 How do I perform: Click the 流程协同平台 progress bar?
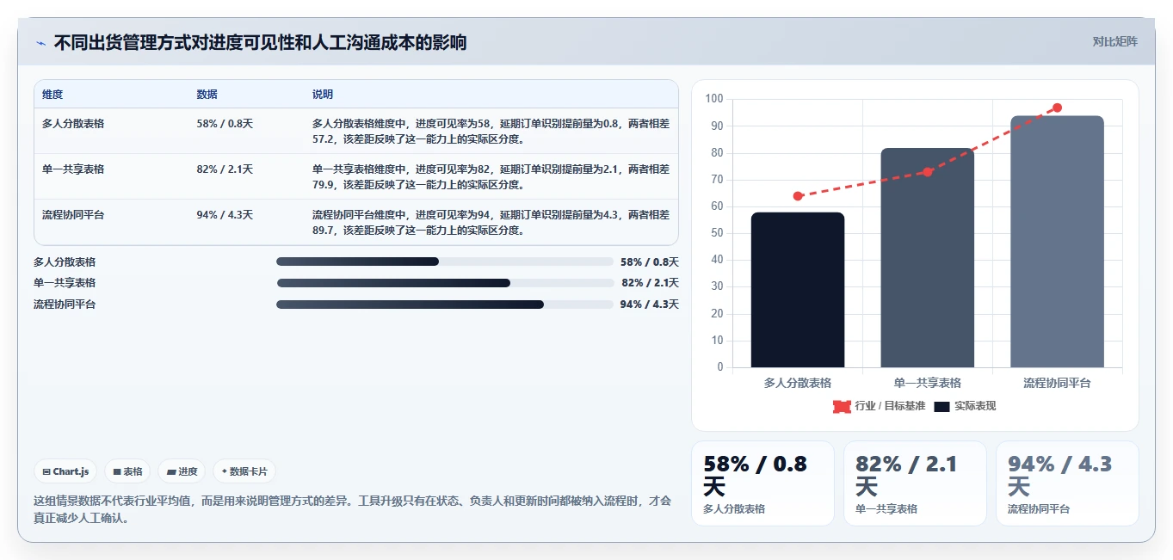[x=445, y=305]
